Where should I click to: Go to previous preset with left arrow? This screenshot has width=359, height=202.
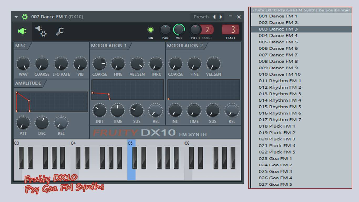click(214, 17)
